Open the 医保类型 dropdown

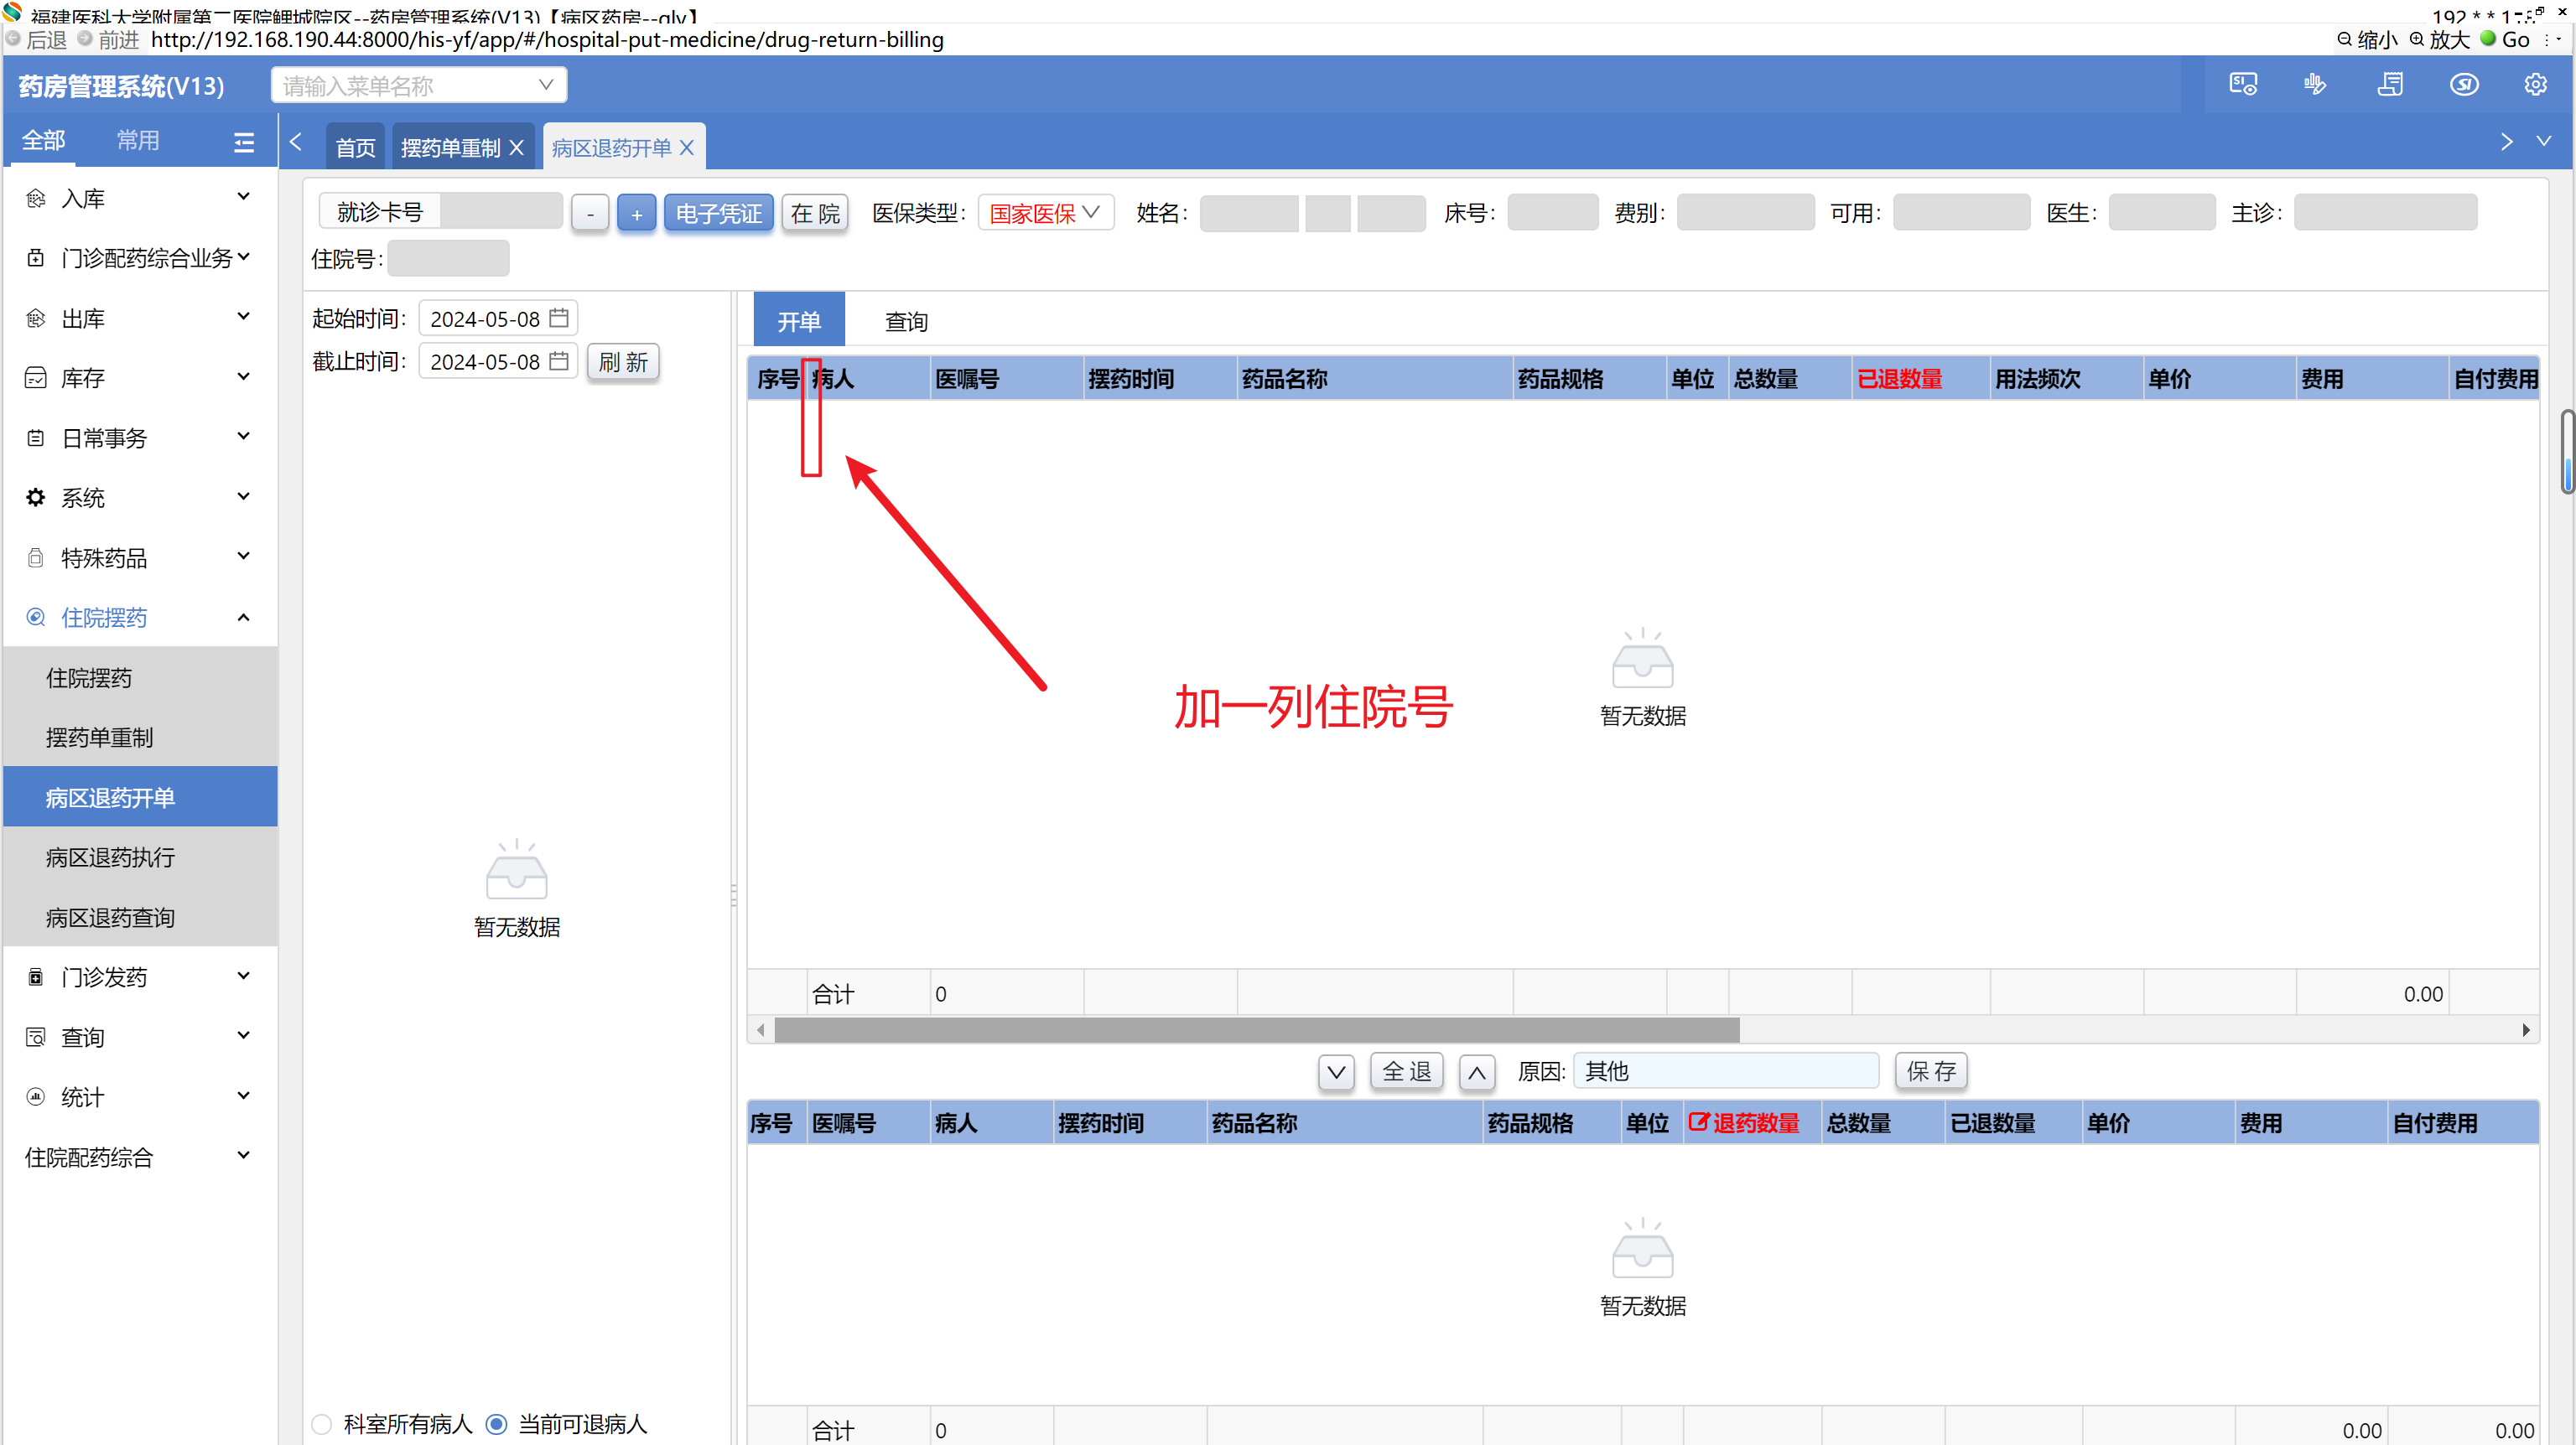point(1045,213)
